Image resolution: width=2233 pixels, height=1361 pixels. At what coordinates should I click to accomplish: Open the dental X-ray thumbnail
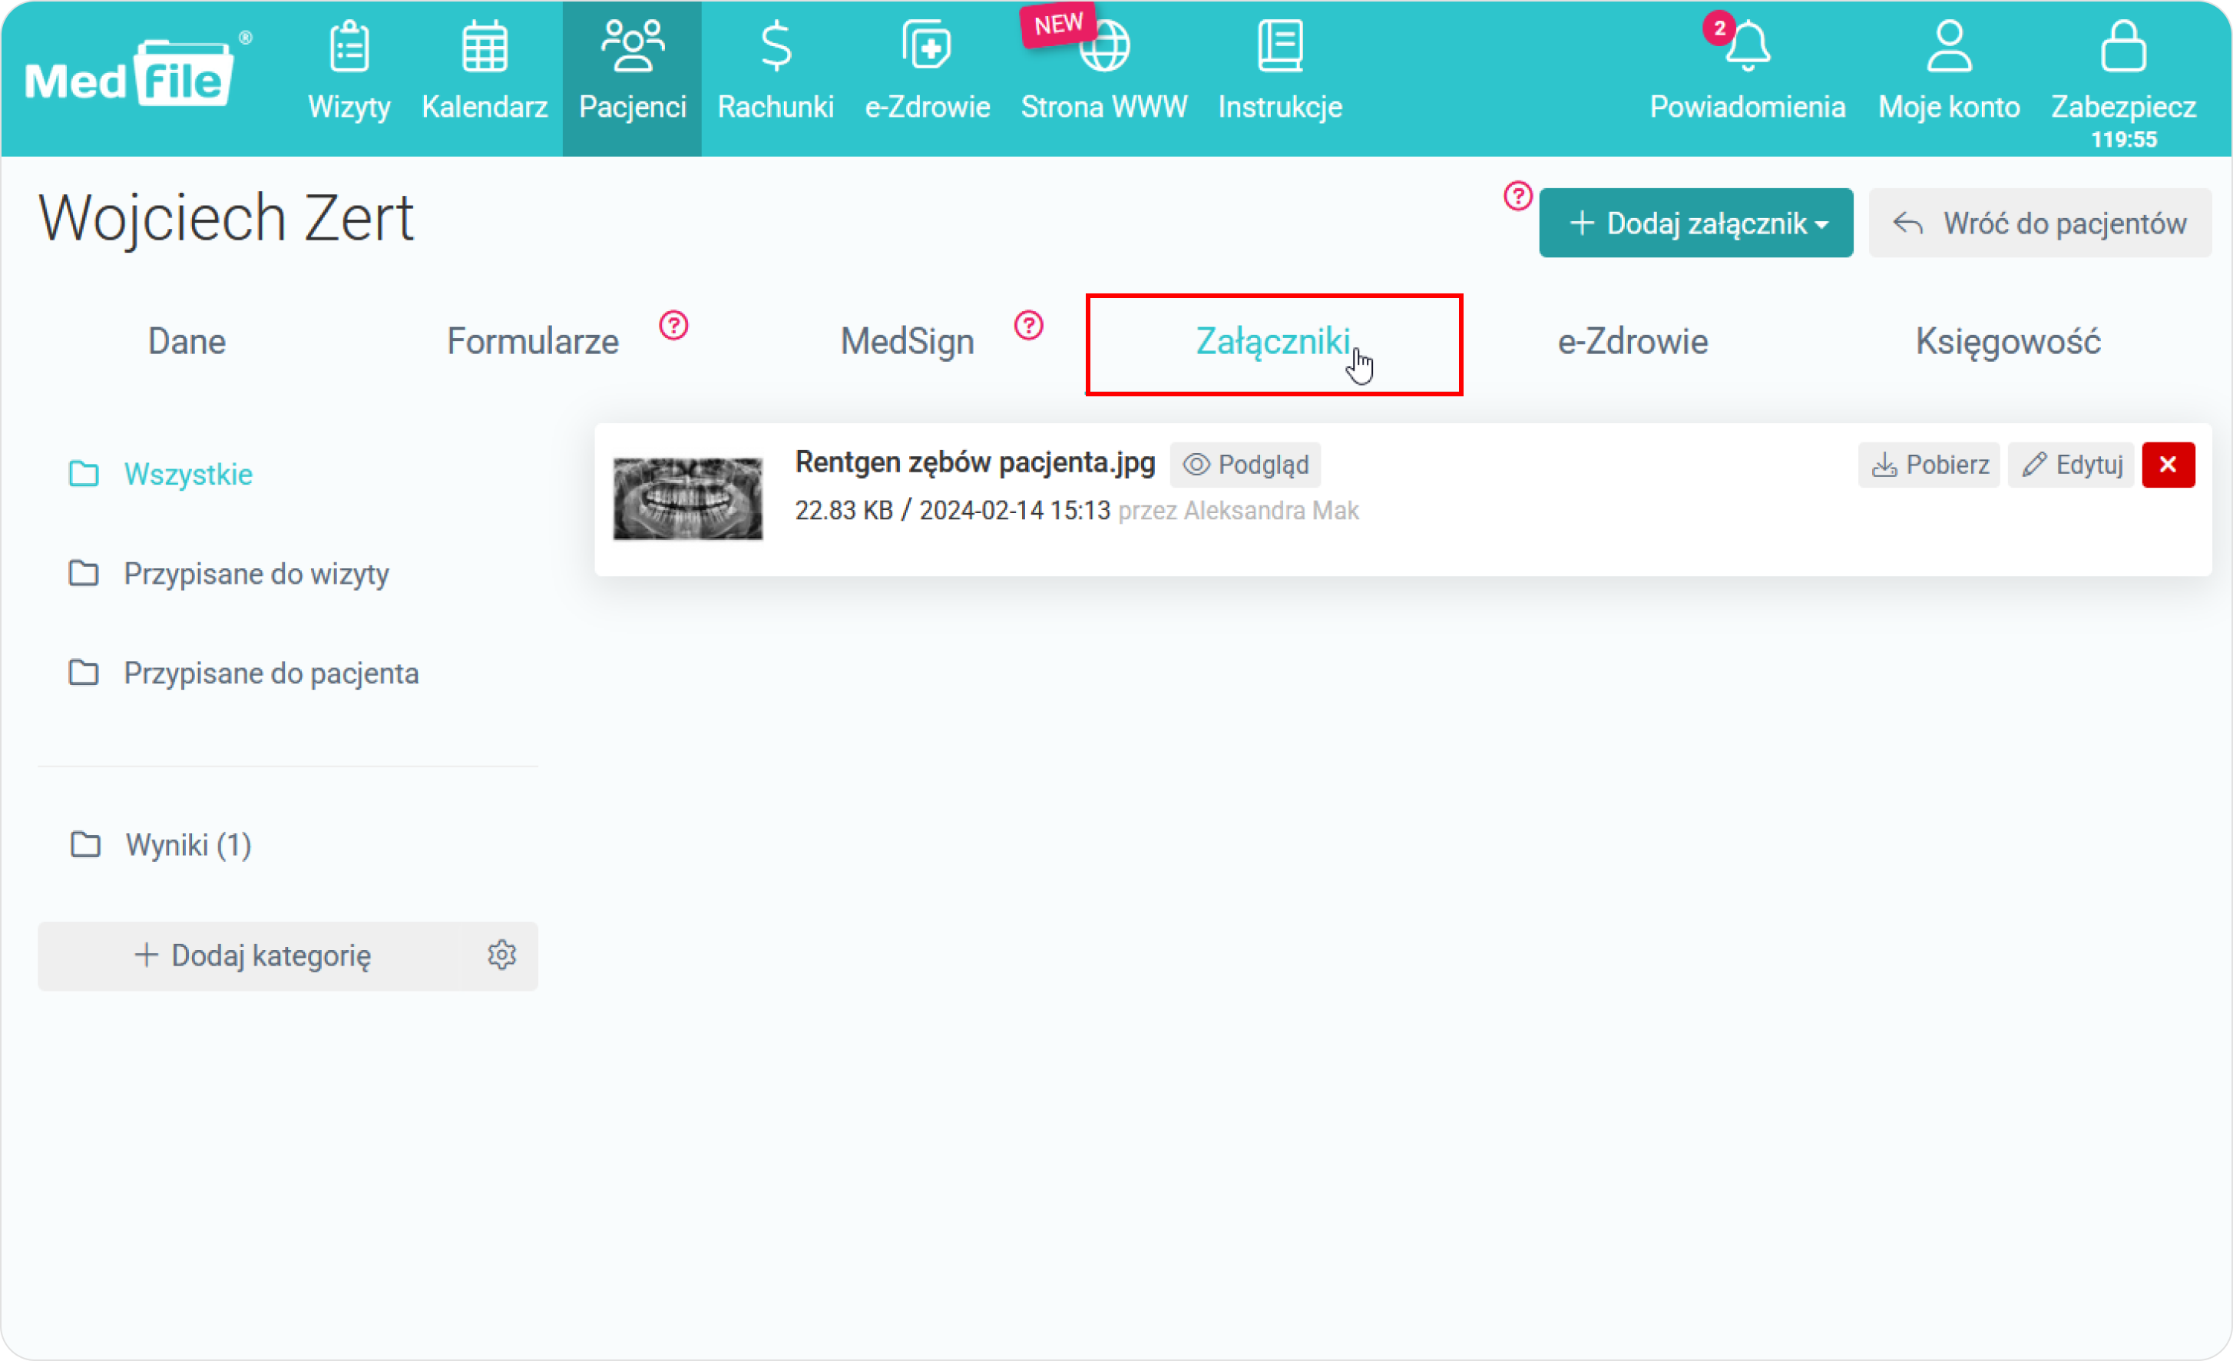click(688, 498)
